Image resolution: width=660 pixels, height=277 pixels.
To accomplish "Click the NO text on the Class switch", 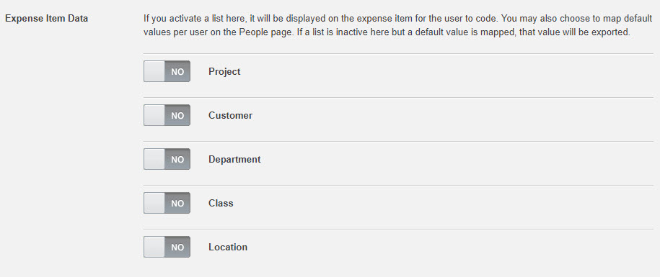I will [177, 203].
